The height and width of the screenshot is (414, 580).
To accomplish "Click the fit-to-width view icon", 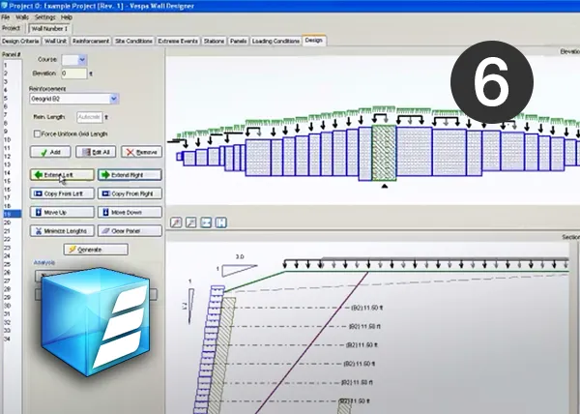I will click(206, 222).
